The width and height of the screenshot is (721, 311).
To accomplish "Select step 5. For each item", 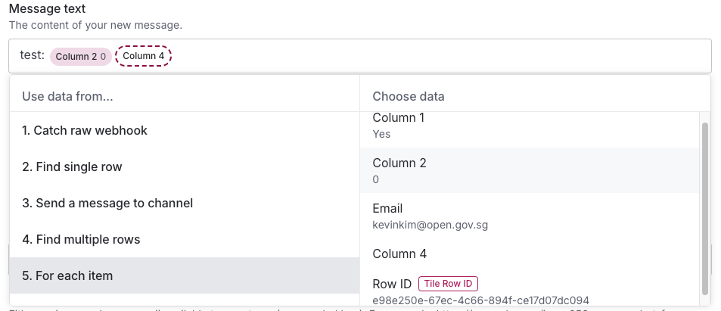I will (67, 275).
